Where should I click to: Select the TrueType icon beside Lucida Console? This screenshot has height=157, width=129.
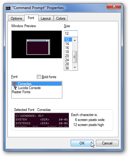[x=15, y=88]
